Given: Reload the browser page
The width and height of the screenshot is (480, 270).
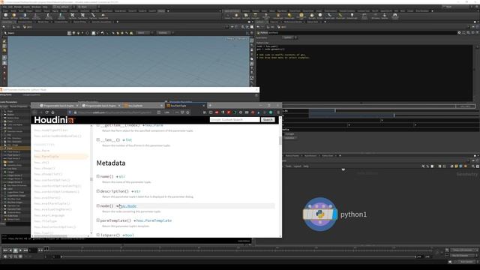Looking at the screenshot, I should click(x=46, y=112).
